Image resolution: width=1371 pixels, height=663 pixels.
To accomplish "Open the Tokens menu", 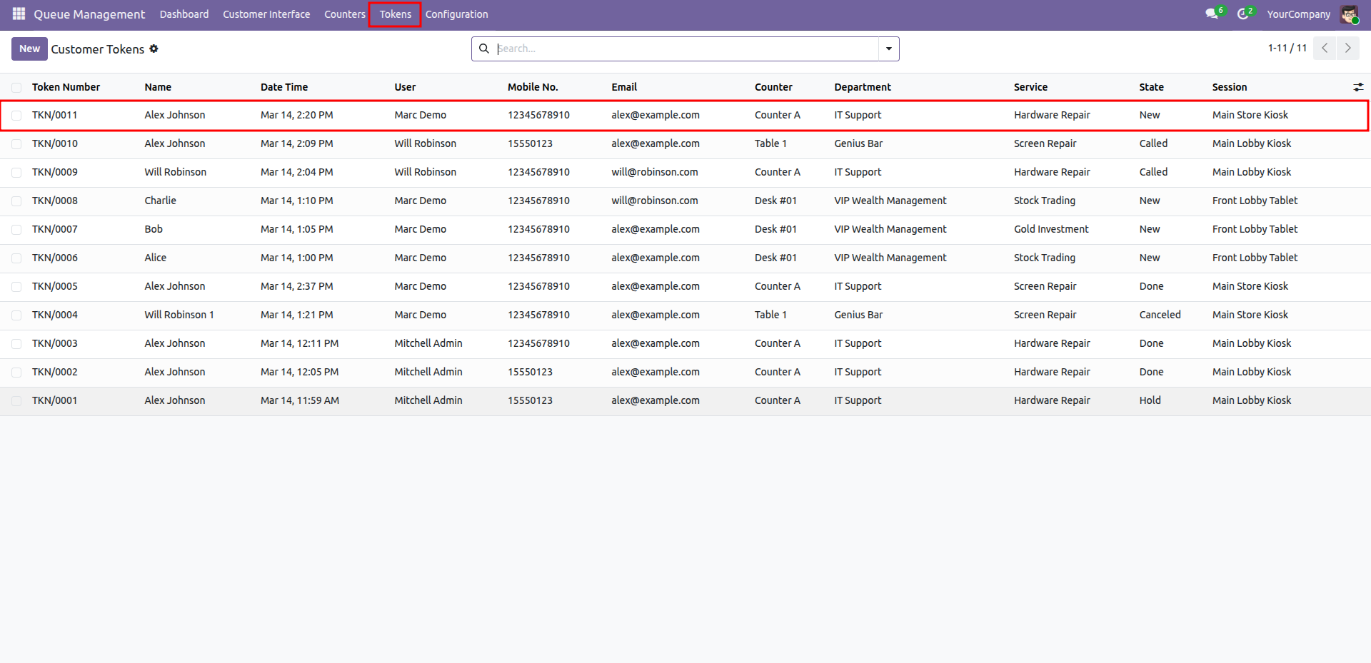I will tap(395, 14).
